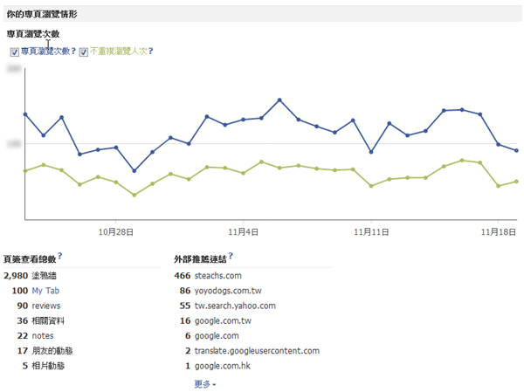Open help question mark next to 頁簽查看總數
The height and width of the screenshot is (392, 524).
pos(60,258)
